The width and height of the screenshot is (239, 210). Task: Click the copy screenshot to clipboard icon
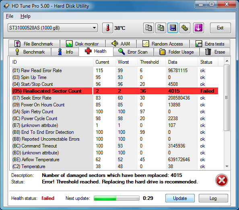point(161,28)
